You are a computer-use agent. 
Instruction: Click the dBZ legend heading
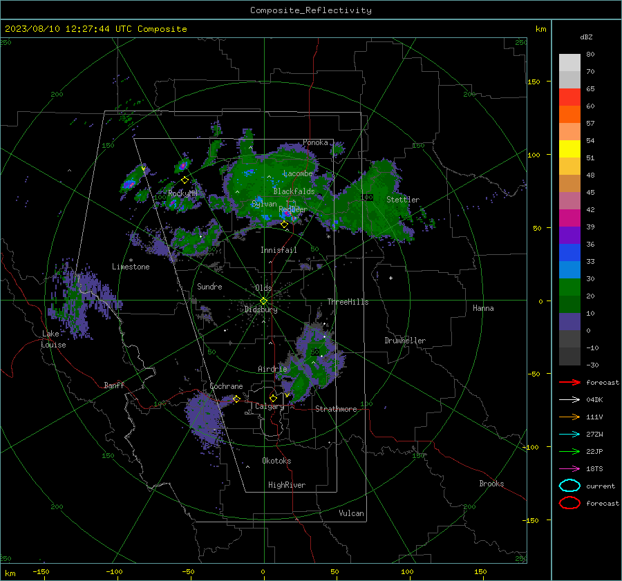click(586, 37)
